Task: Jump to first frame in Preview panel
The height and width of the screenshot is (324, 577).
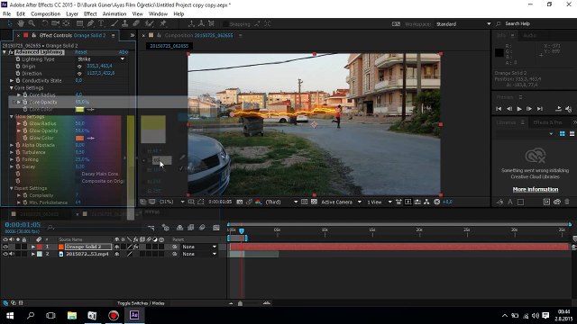Action: click(x=499, y=109)
